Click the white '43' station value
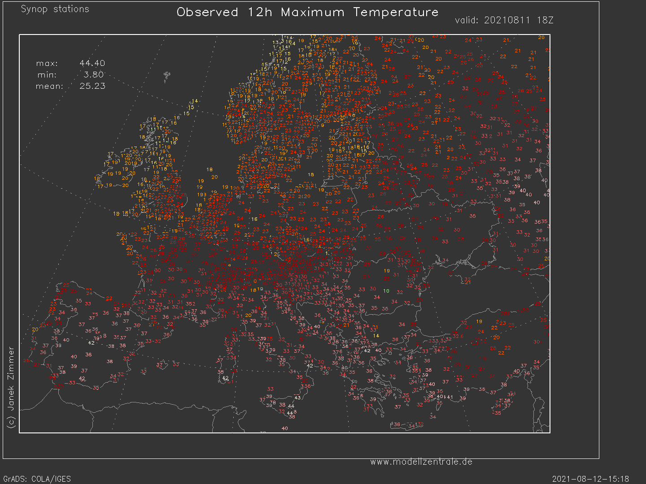Image resolution: width=646 pixels, height=484 pixels. [297, 398]
